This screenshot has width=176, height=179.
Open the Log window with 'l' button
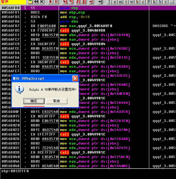109,2
